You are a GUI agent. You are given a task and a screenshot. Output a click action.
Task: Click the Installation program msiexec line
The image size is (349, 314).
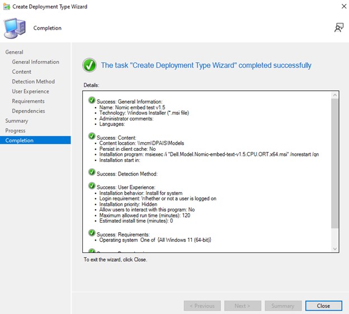(x=209, y=154)
